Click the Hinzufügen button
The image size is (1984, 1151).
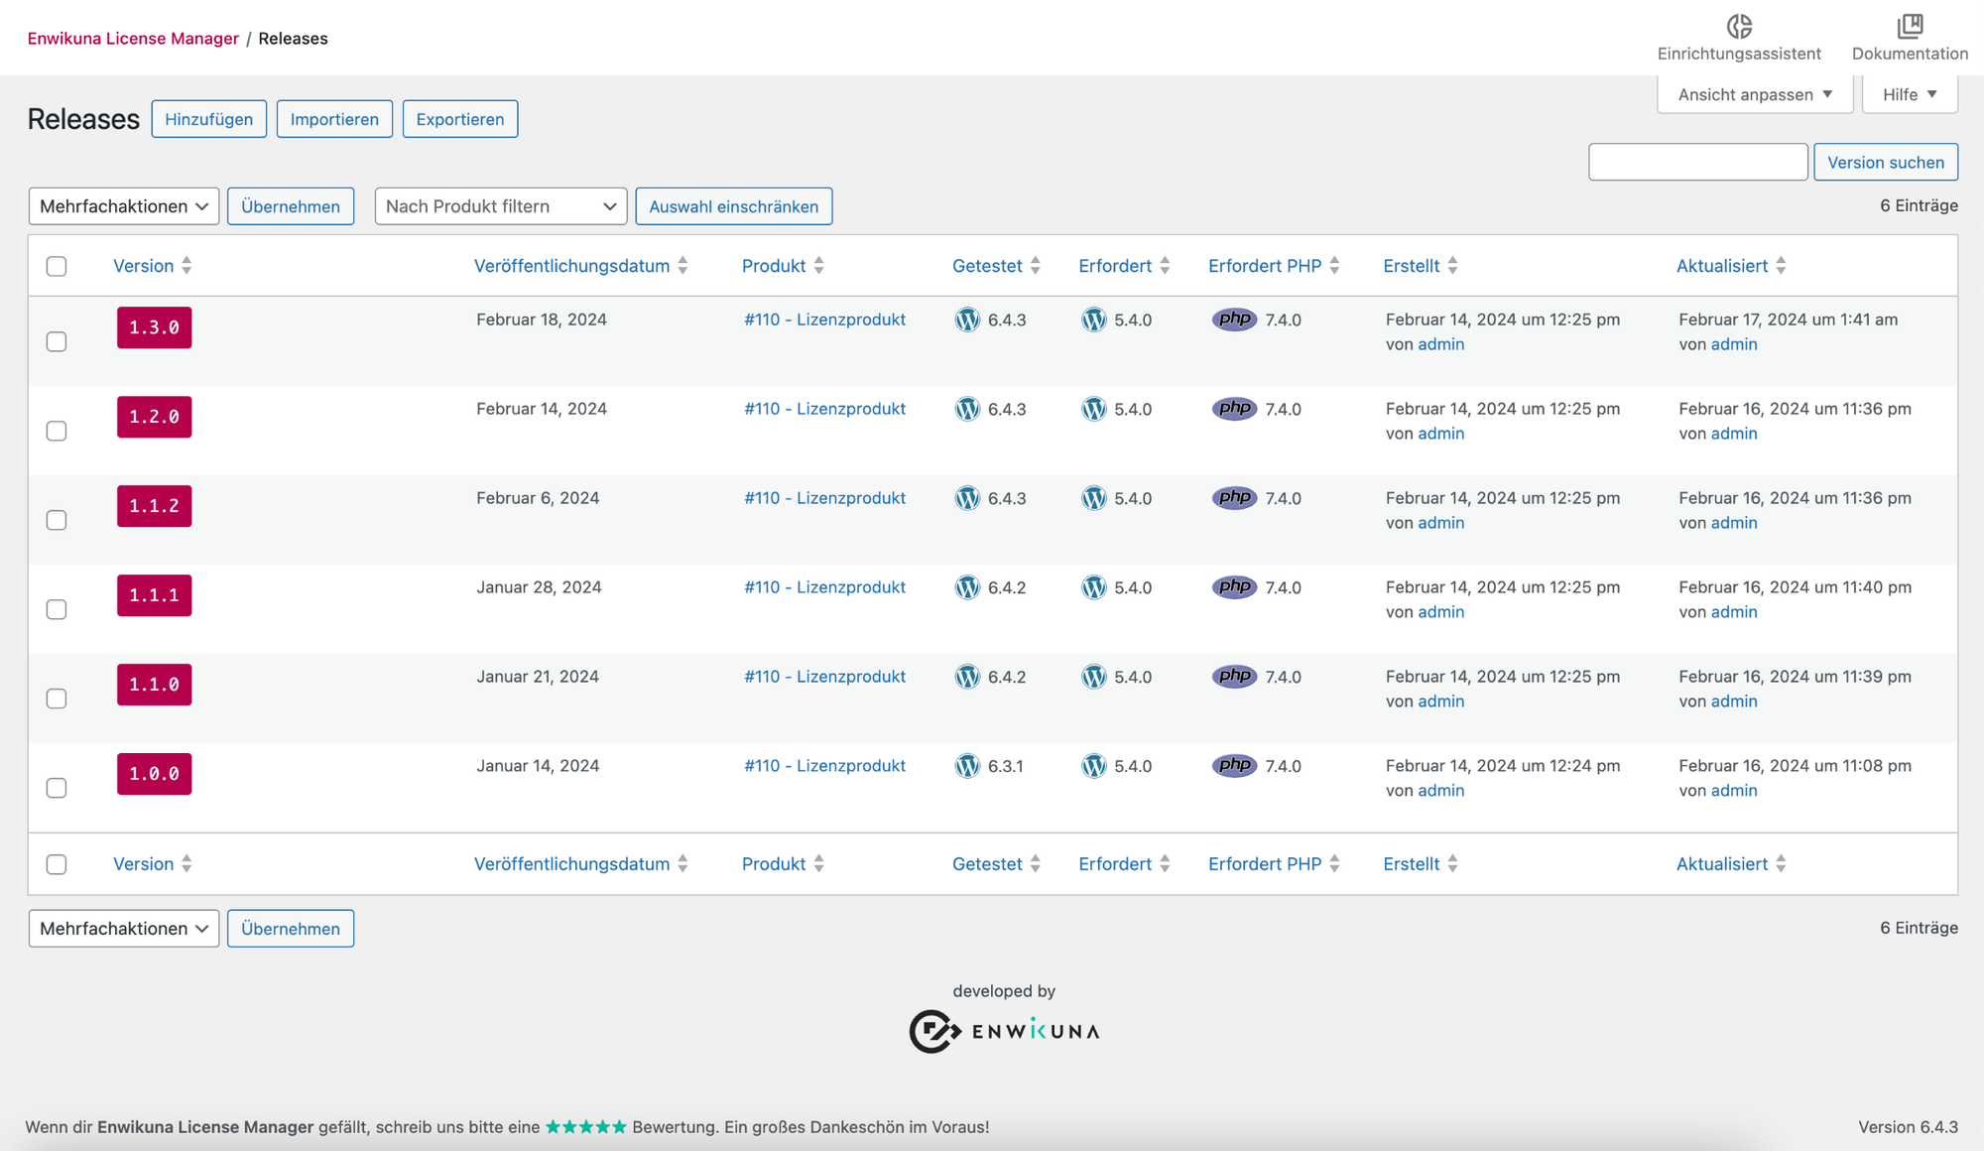tap(209, 119)
